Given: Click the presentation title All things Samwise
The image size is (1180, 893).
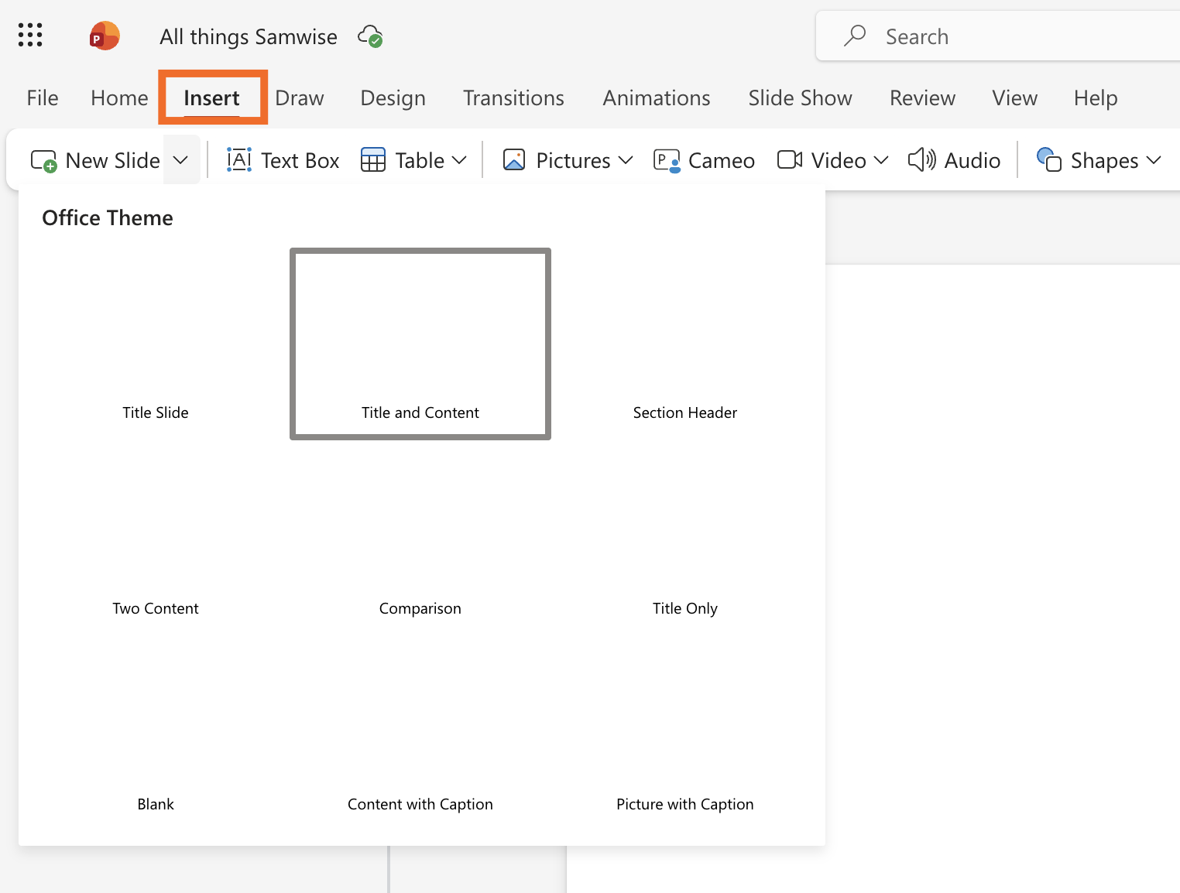Looking at the screenshot, I should [249, 36].
